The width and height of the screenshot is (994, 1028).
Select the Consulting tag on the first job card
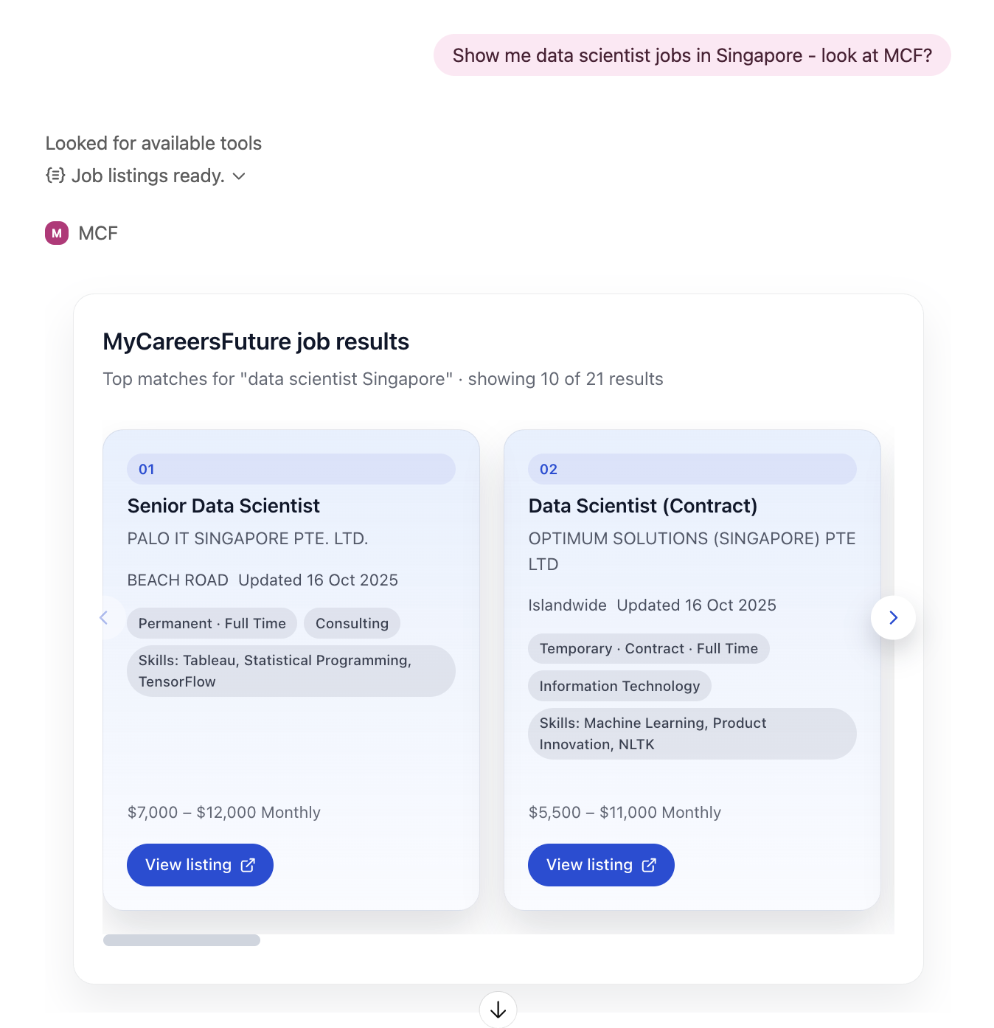click(352, 623)
